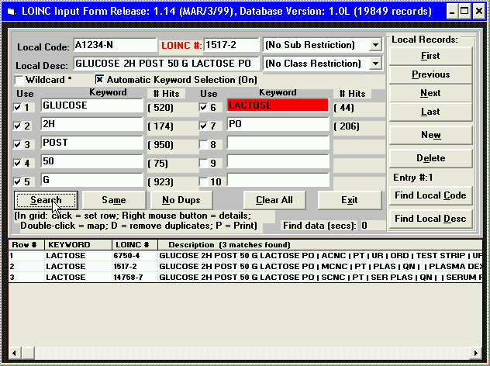Click the No Dups button
The height and width of the screenshot is (366, 490).
click(x=181, y=200)
